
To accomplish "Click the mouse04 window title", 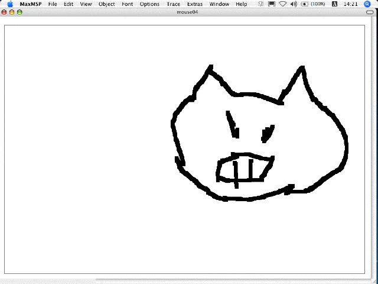I will (x=187, y=12).
